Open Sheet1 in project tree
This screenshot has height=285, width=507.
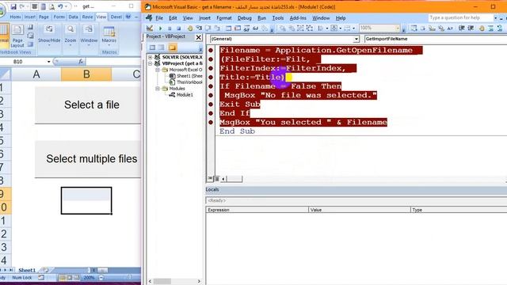coord(186,76)
